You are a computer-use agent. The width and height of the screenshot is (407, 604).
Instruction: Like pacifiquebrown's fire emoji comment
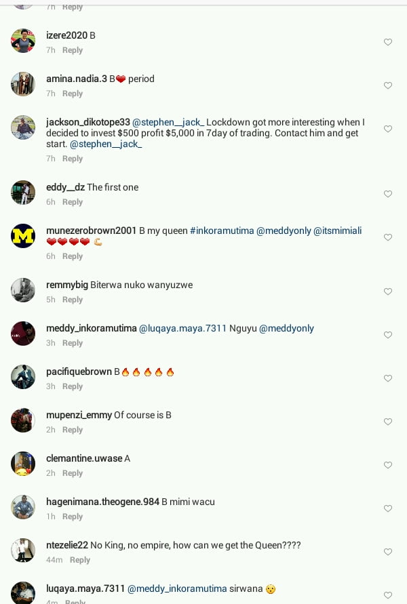point(388,378)
